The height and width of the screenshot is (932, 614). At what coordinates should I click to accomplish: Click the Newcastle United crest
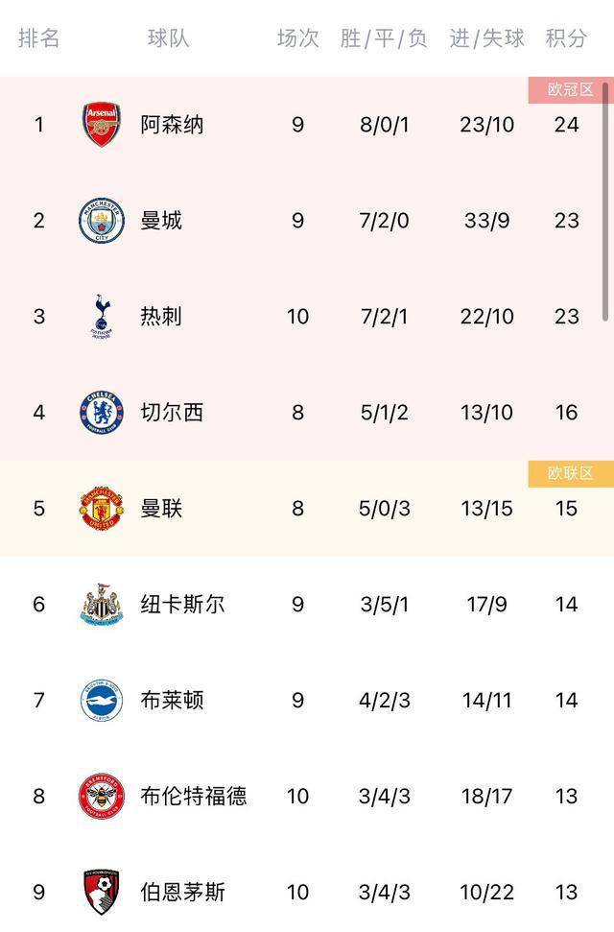point(102,605)
